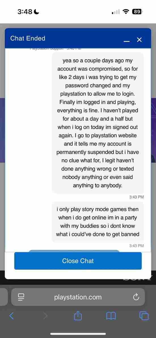The height and width of the screenshot is (338, 156).
Task: Show all open tabs icon
Action: click(x=144, y=316)
